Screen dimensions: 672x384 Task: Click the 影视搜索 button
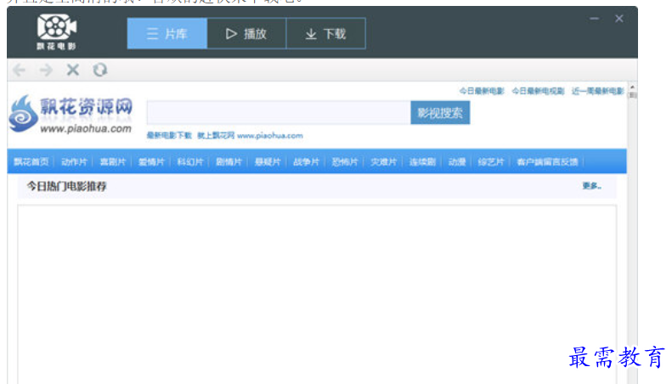pos(440,113)
